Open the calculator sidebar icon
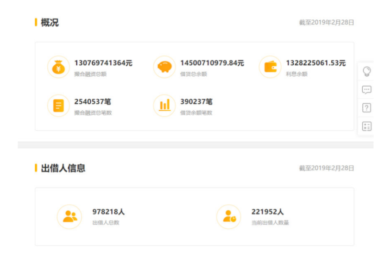This screenshot has width=385, height=264. [366, 126]
